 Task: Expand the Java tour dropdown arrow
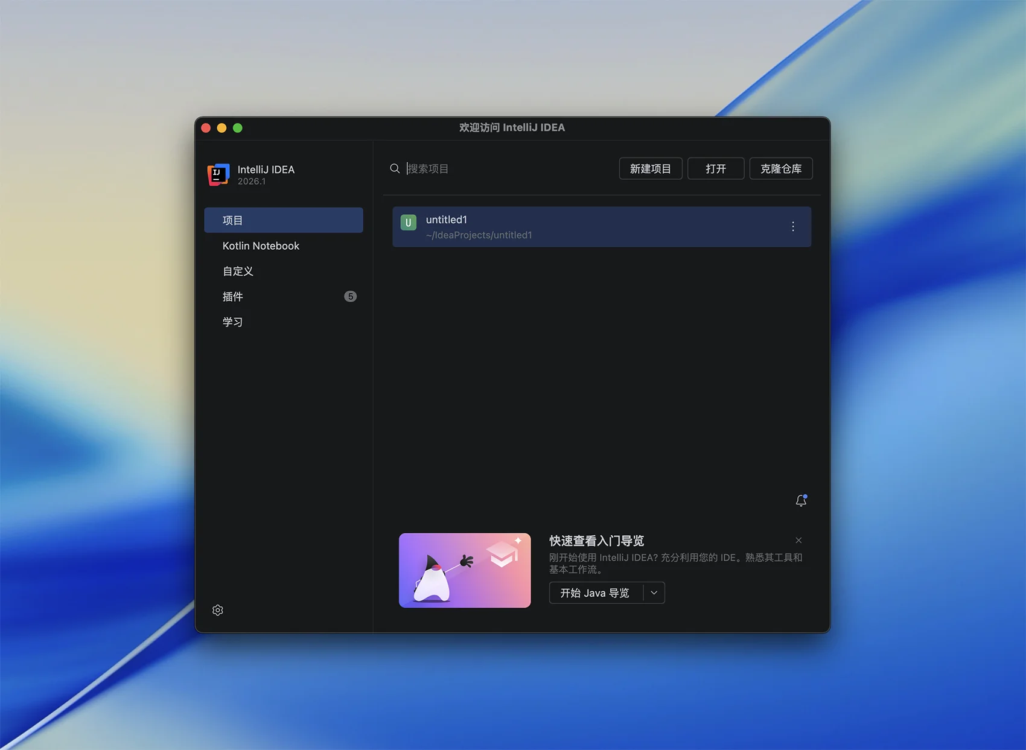[654, 593]
